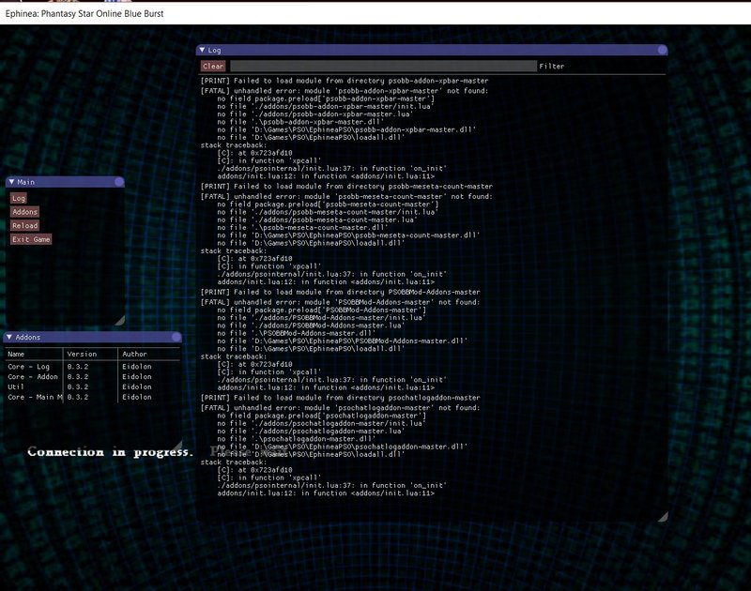Click the 'package.preload['psochatlogaddon-master']' log line
Viewport: 751px width, 591px height.
321,416
